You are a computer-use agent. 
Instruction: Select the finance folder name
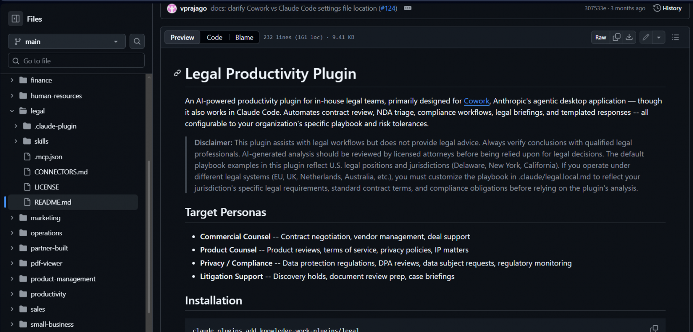pos(41,80)
